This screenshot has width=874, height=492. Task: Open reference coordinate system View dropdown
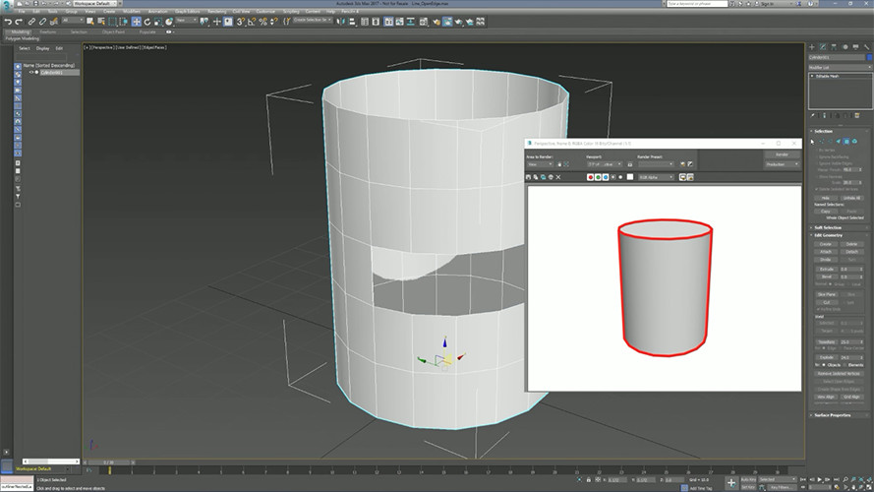point(186,20)
